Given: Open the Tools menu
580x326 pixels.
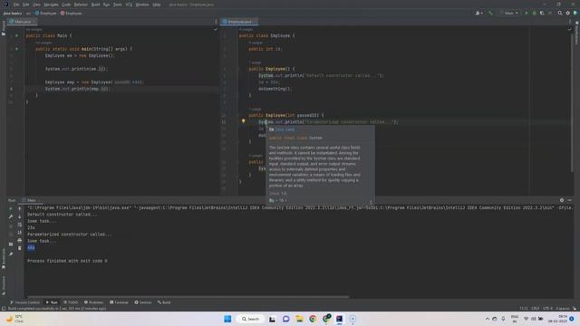Looking at the screenshot, I should 118,5.
